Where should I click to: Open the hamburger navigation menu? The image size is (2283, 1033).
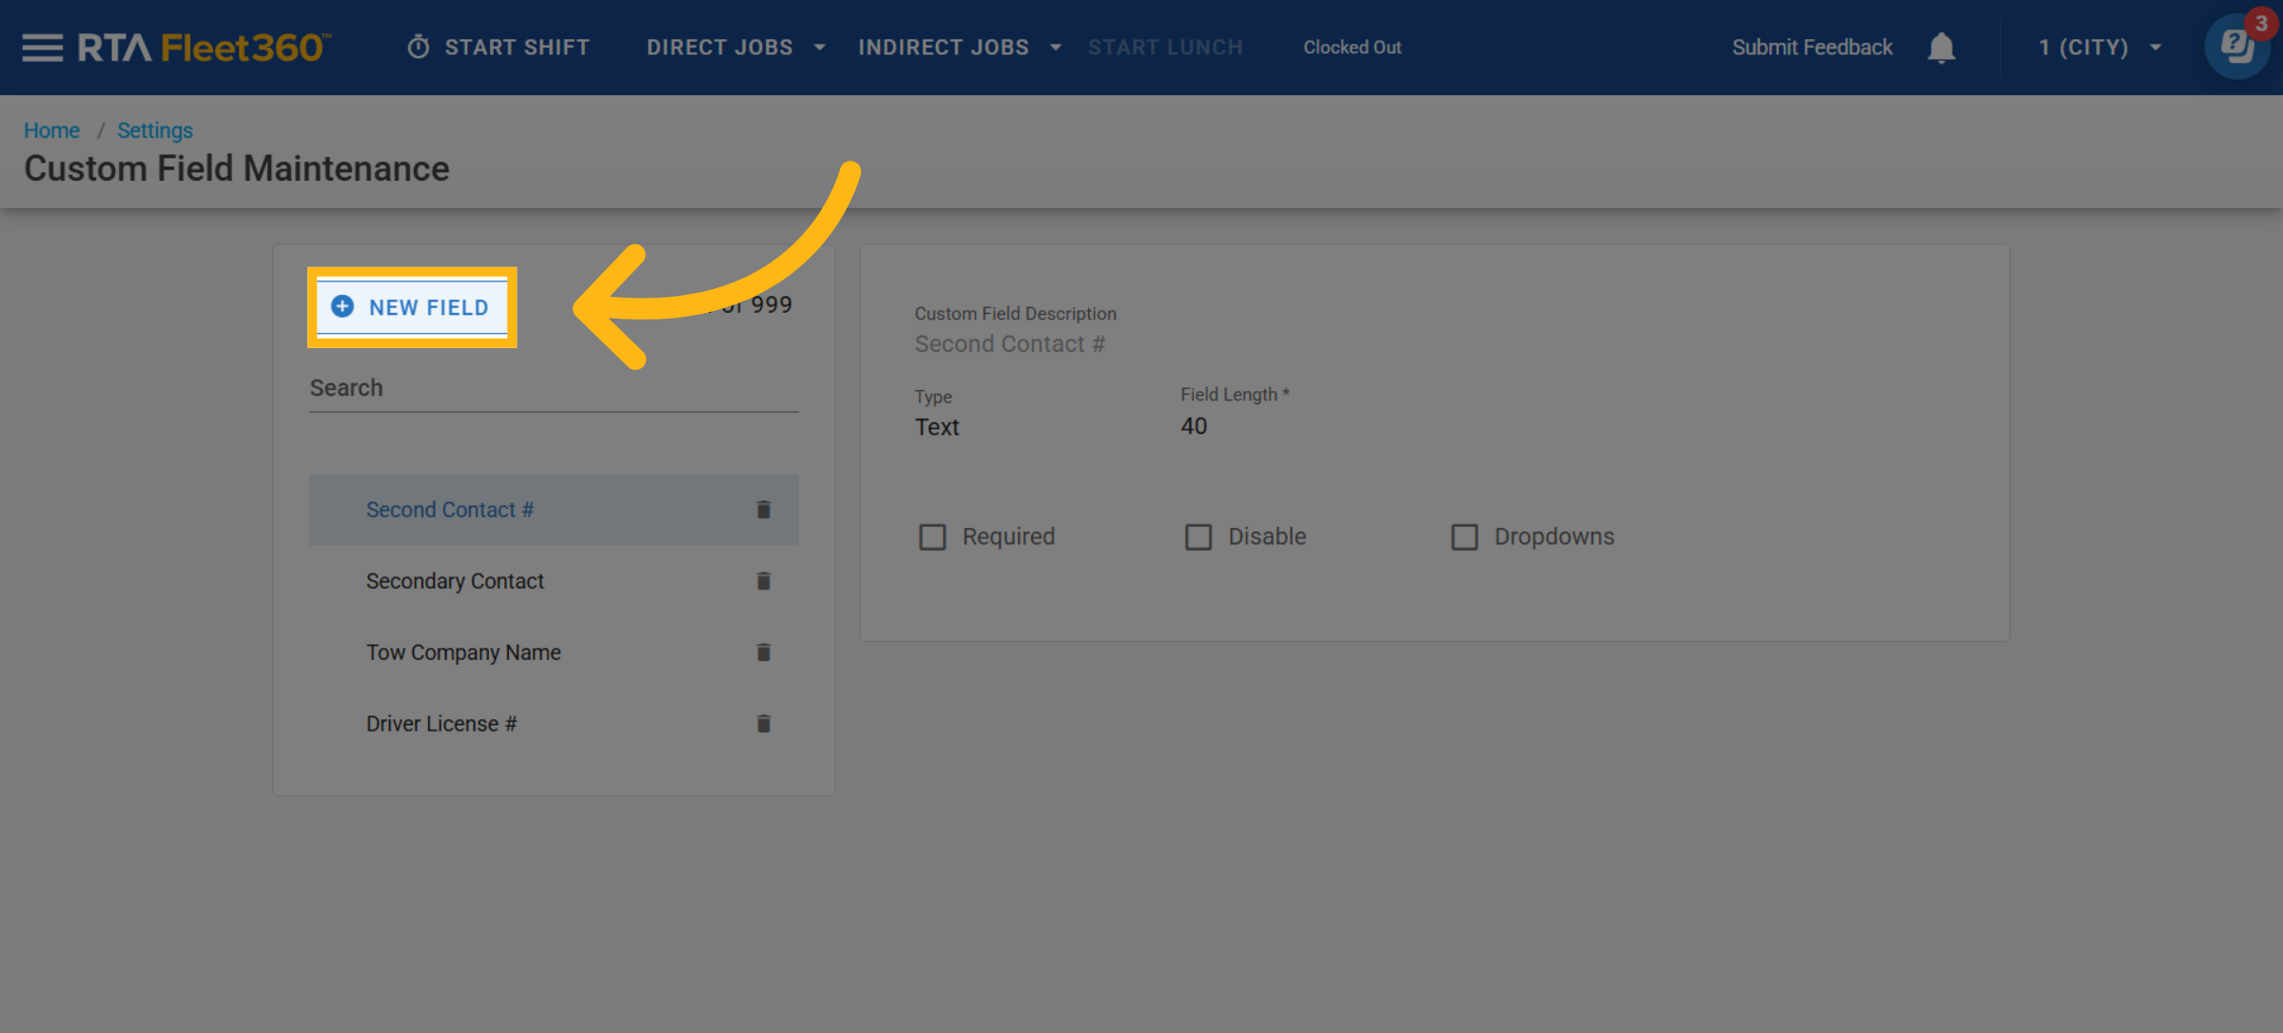pyautogui.click(x=42, y=48)
